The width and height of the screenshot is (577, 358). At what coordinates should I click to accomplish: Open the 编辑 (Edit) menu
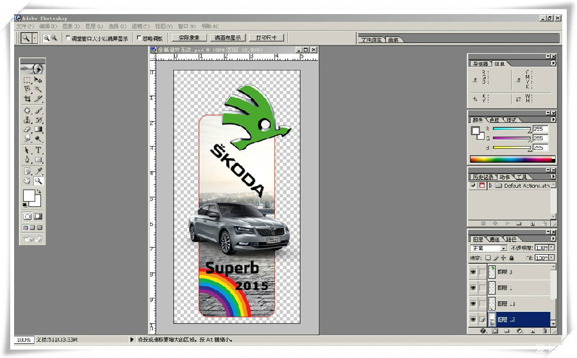[48, 26]
